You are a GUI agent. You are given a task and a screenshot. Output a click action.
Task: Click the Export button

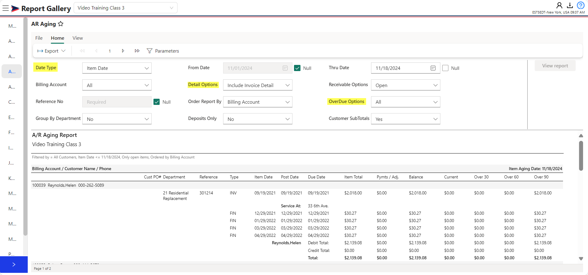click(51, 51)
